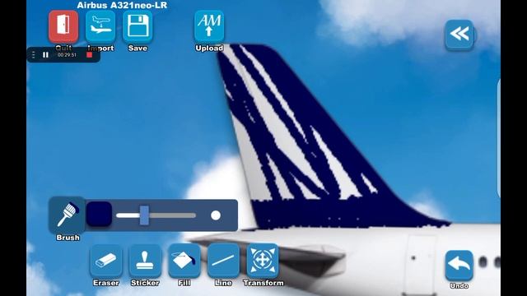527x296 pixels.
Task: Click the Airbus A321neo-LR title text
Action: coord(122,5)
